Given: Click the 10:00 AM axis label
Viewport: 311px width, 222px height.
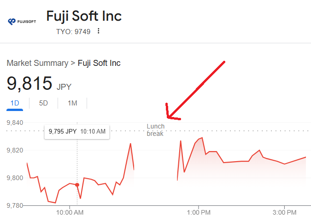Looking at the screenshot, I should coord(70,212).
